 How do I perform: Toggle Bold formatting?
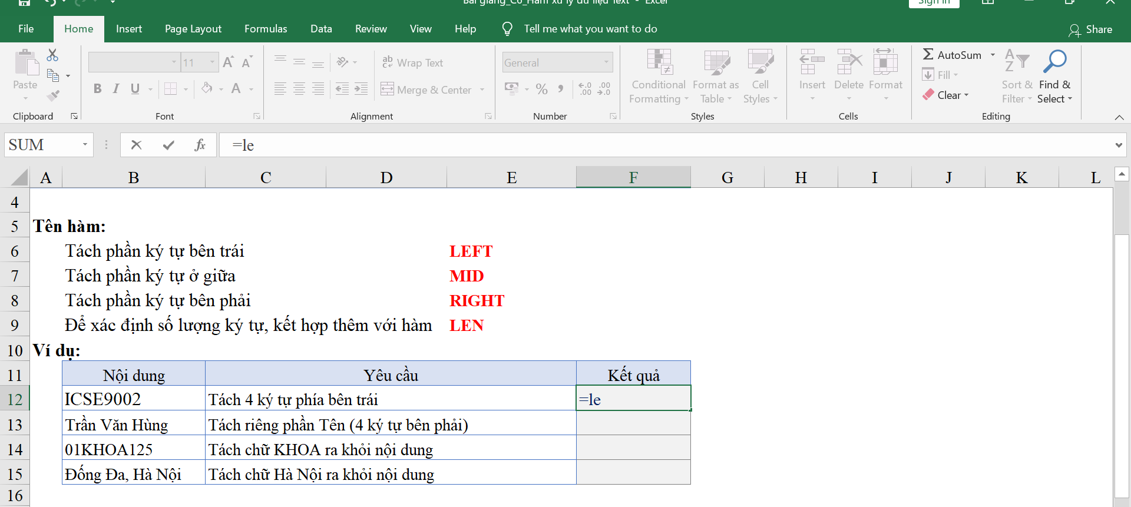pyautogui.click(x=97, y=89)
